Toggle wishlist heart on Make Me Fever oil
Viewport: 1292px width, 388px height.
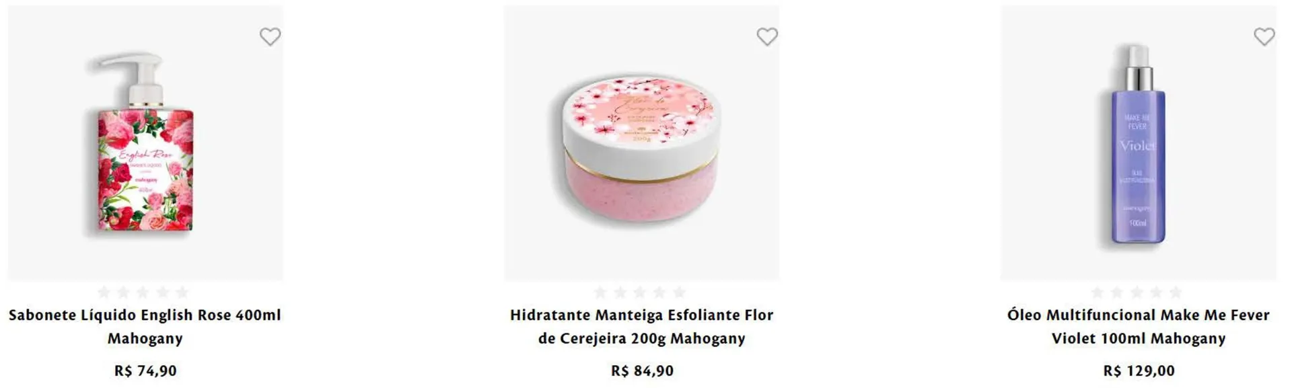pyautogui.click(x=1264, y=36)
